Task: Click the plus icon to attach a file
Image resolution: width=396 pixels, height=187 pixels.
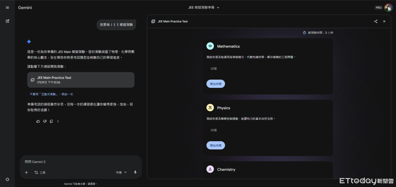Action: coord(26,172)
